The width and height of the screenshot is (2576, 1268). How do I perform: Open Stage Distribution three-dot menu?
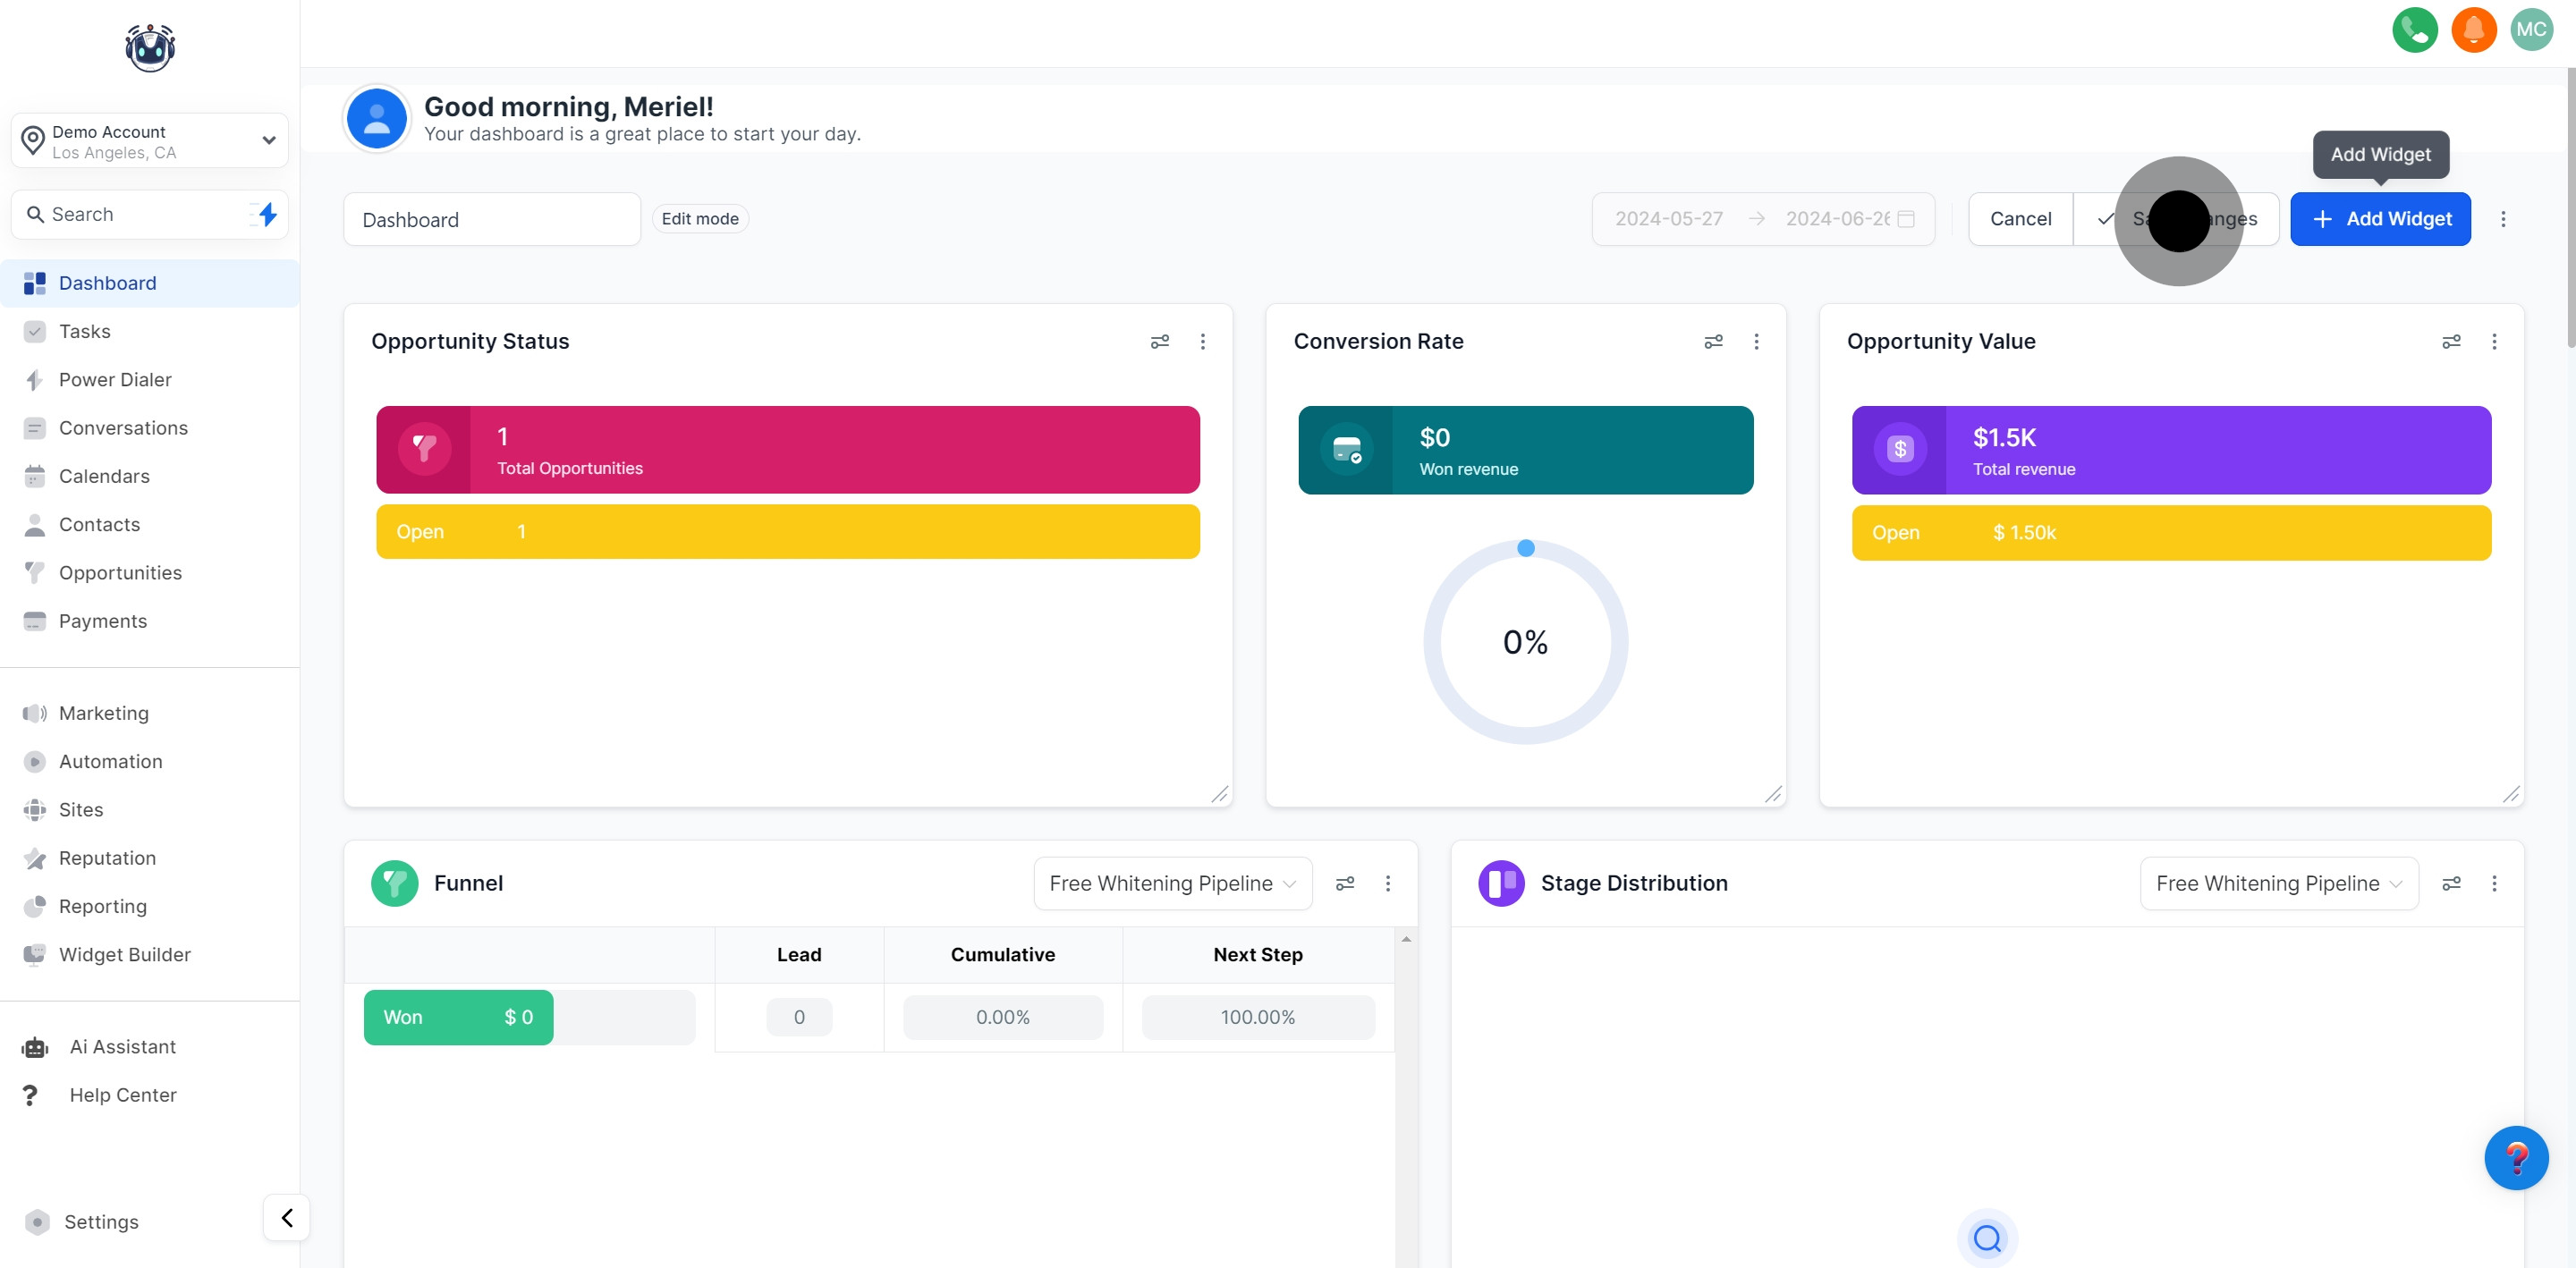2494,883
